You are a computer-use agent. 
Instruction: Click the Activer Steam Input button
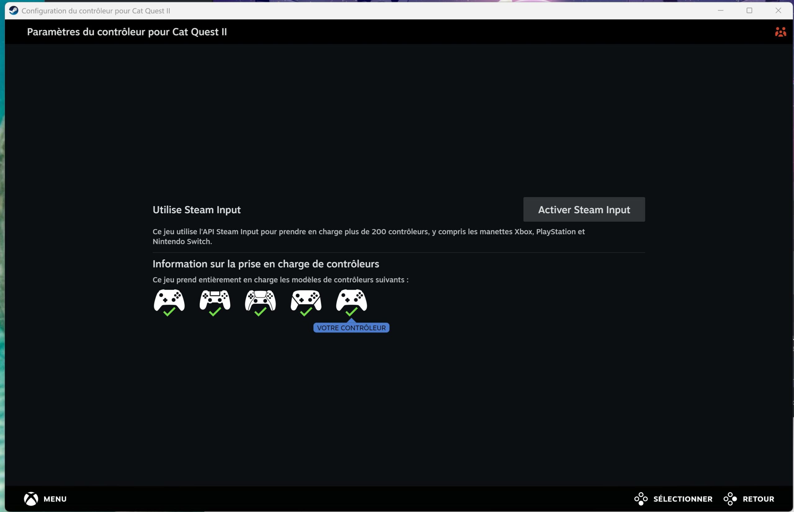(584, 210)
